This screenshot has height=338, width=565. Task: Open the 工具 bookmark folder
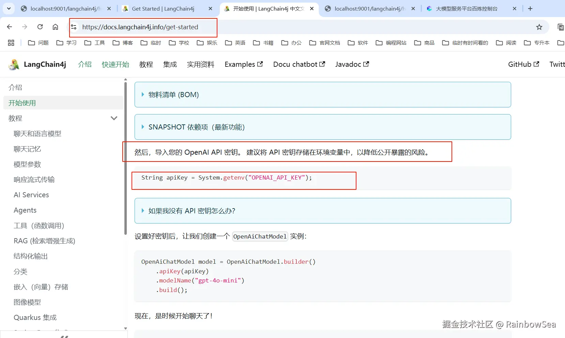tap(94, 43)
